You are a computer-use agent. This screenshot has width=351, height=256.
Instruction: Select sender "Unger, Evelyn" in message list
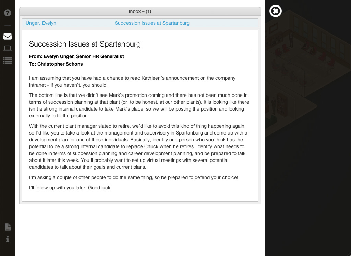[41, 23]
